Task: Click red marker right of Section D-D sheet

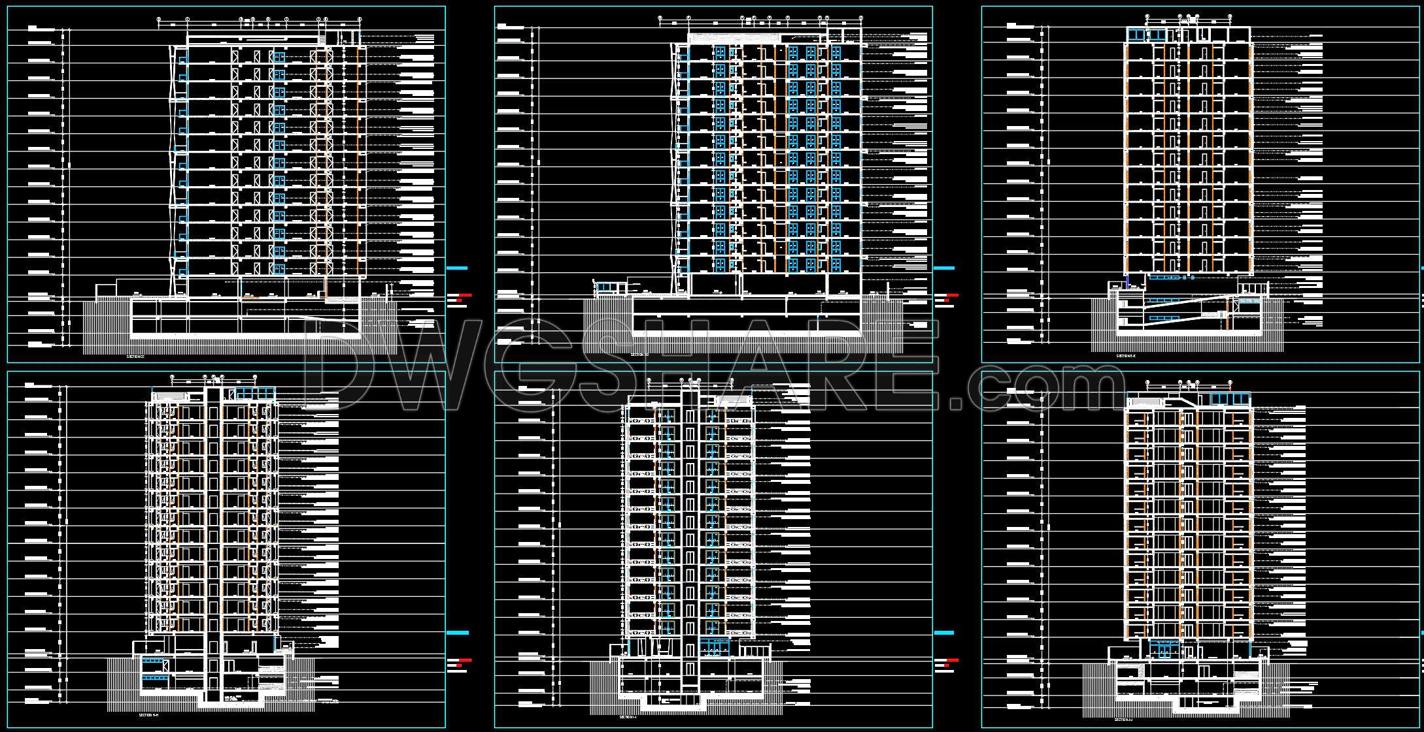Action: coord(953,296)
